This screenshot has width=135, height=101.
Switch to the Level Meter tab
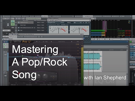[x=78, y=16]
